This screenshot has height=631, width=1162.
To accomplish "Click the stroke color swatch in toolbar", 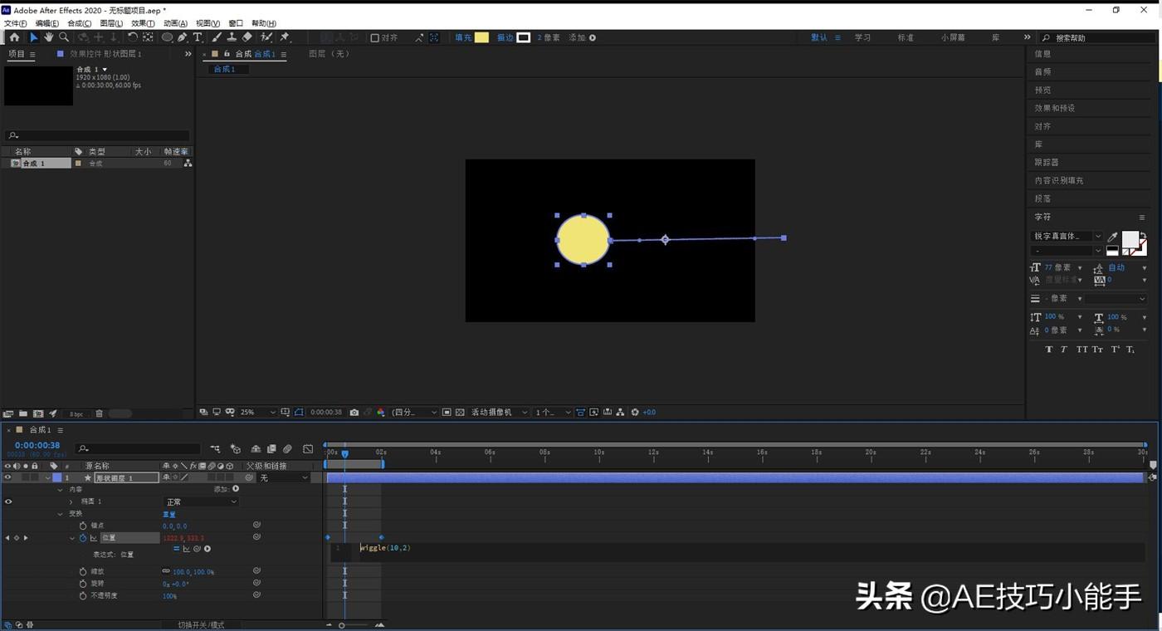I will click(524, 38).
